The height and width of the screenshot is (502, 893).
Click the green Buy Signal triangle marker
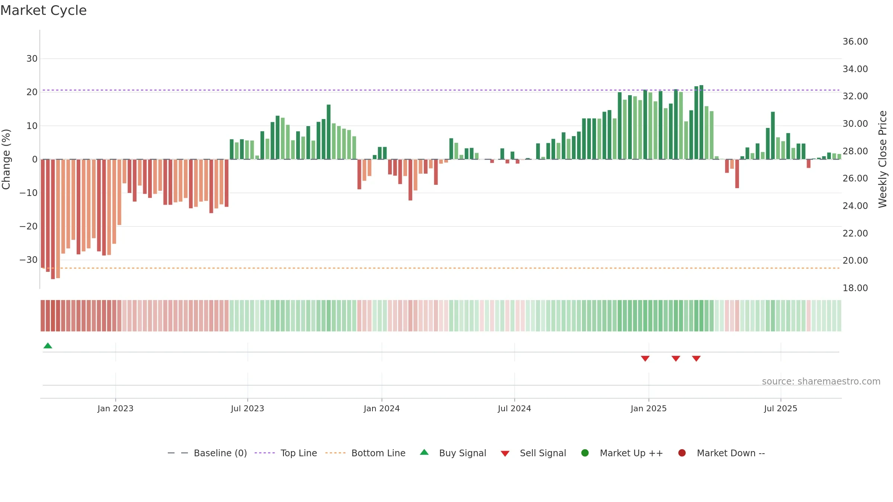click(48, 345)
